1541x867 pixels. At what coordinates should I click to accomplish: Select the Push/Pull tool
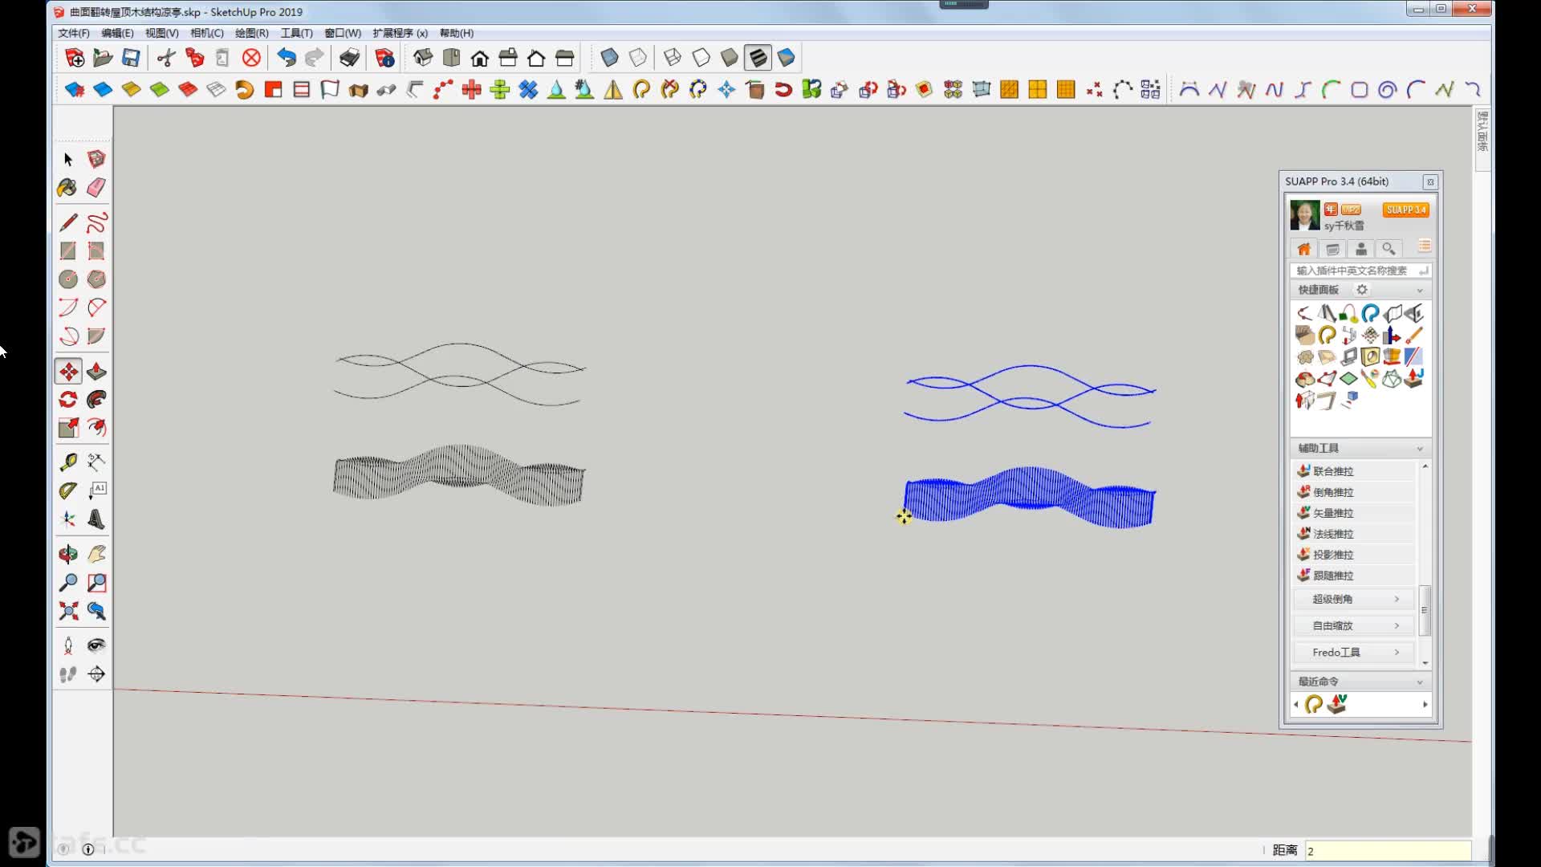(96, 371)
